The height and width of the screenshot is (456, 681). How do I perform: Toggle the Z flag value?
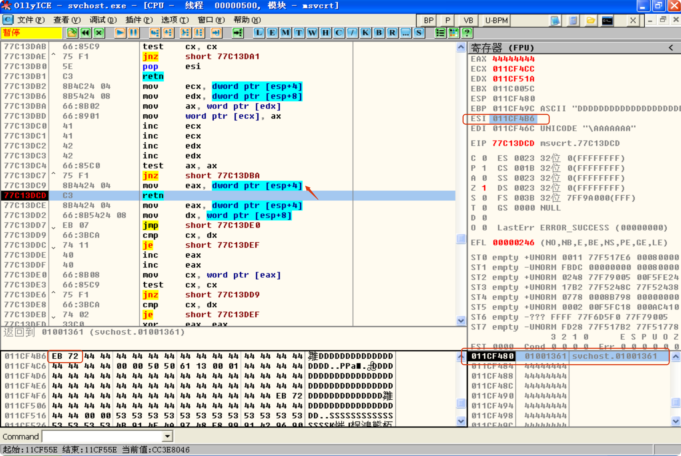tap(484, 188)
